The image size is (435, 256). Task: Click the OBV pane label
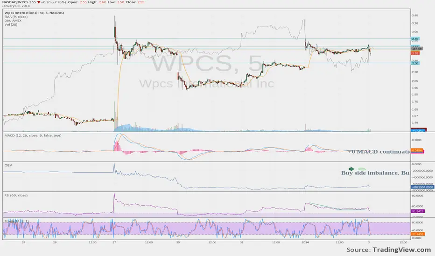[8, 165]
